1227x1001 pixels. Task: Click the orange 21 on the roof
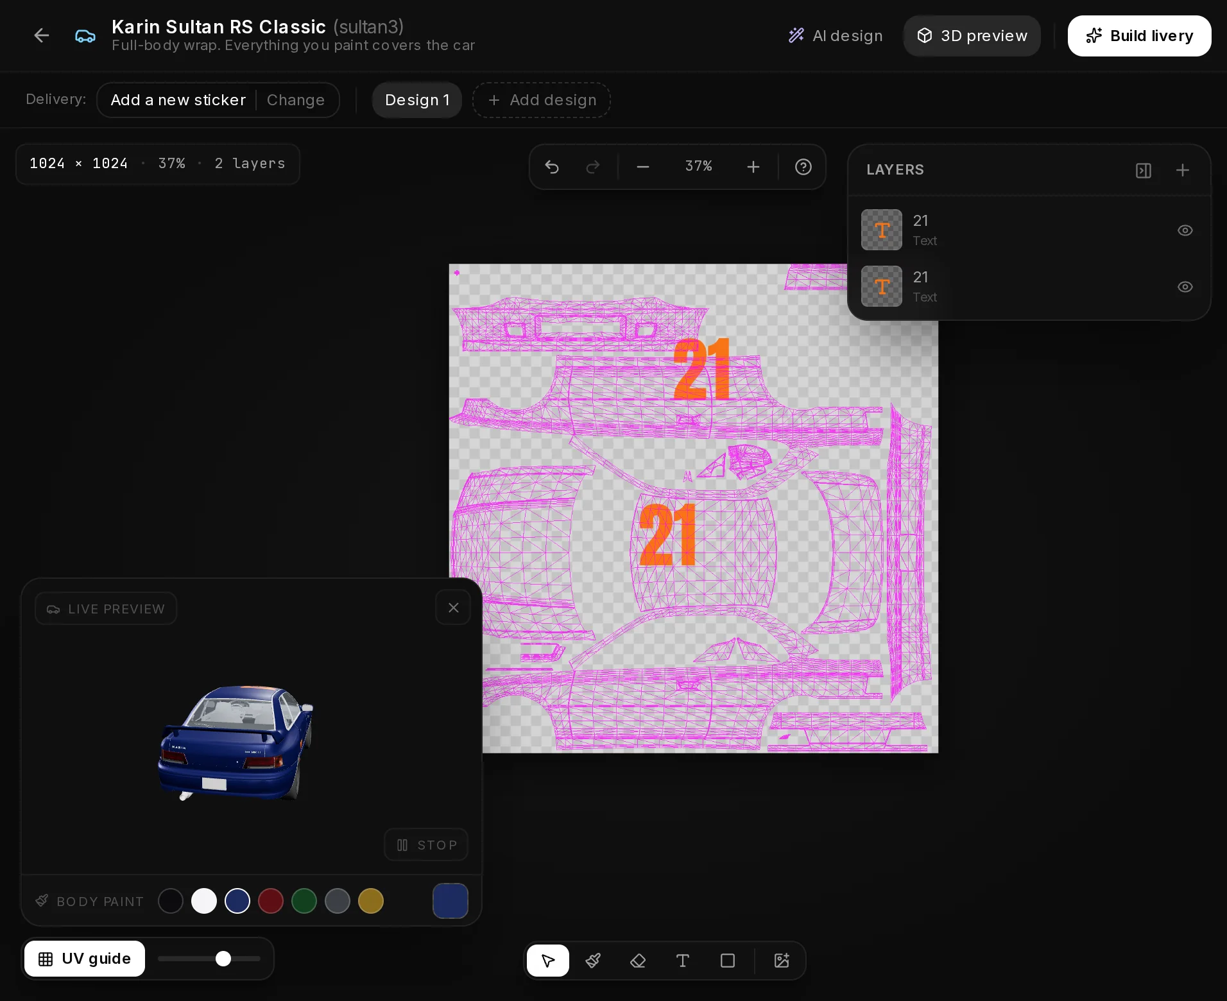[x=668, y=535]
